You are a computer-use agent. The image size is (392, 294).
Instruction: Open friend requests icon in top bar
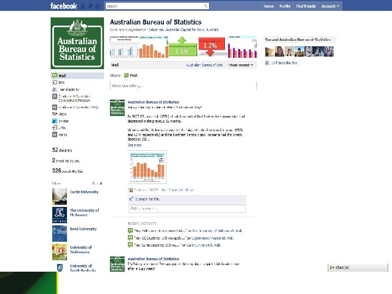coord(83,6)
